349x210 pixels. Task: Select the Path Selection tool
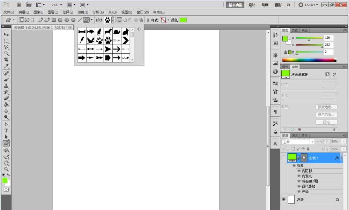pyautogui.click(x=6, y=137)
